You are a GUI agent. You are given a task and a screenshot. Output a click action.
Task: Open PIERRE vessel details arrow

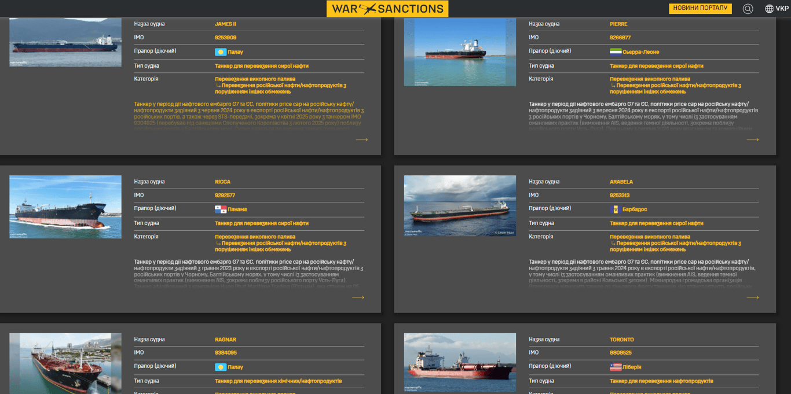coord(752,139)
